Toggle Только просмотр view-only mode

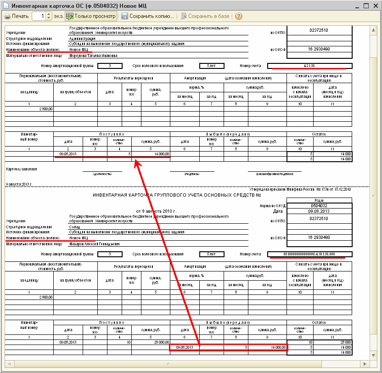coord(91,17)
